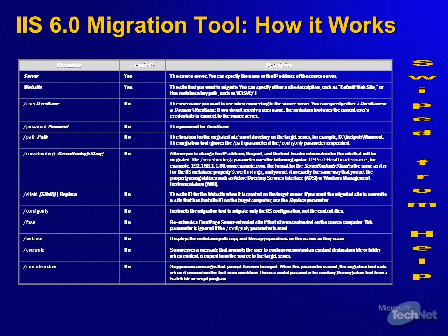Click the Microsoft TechNet logo
Viewport: 448px width, 336px height.
click(x=408, y=314)
